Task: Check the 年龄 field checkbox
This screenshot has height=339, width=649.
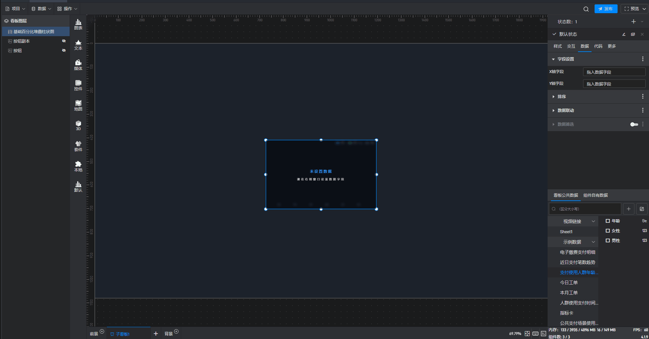Action: pos(608,221)
